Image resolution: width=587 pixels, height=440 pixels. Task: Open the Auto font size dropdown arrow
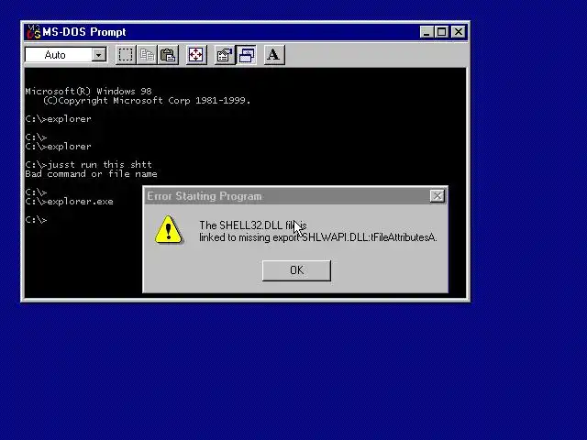coord(99,55)
